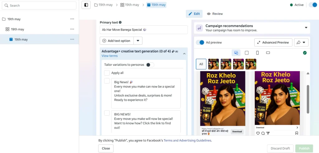Click the info icon beside Primary text
Screen dimensions: 319x153
tap(120, 22)
